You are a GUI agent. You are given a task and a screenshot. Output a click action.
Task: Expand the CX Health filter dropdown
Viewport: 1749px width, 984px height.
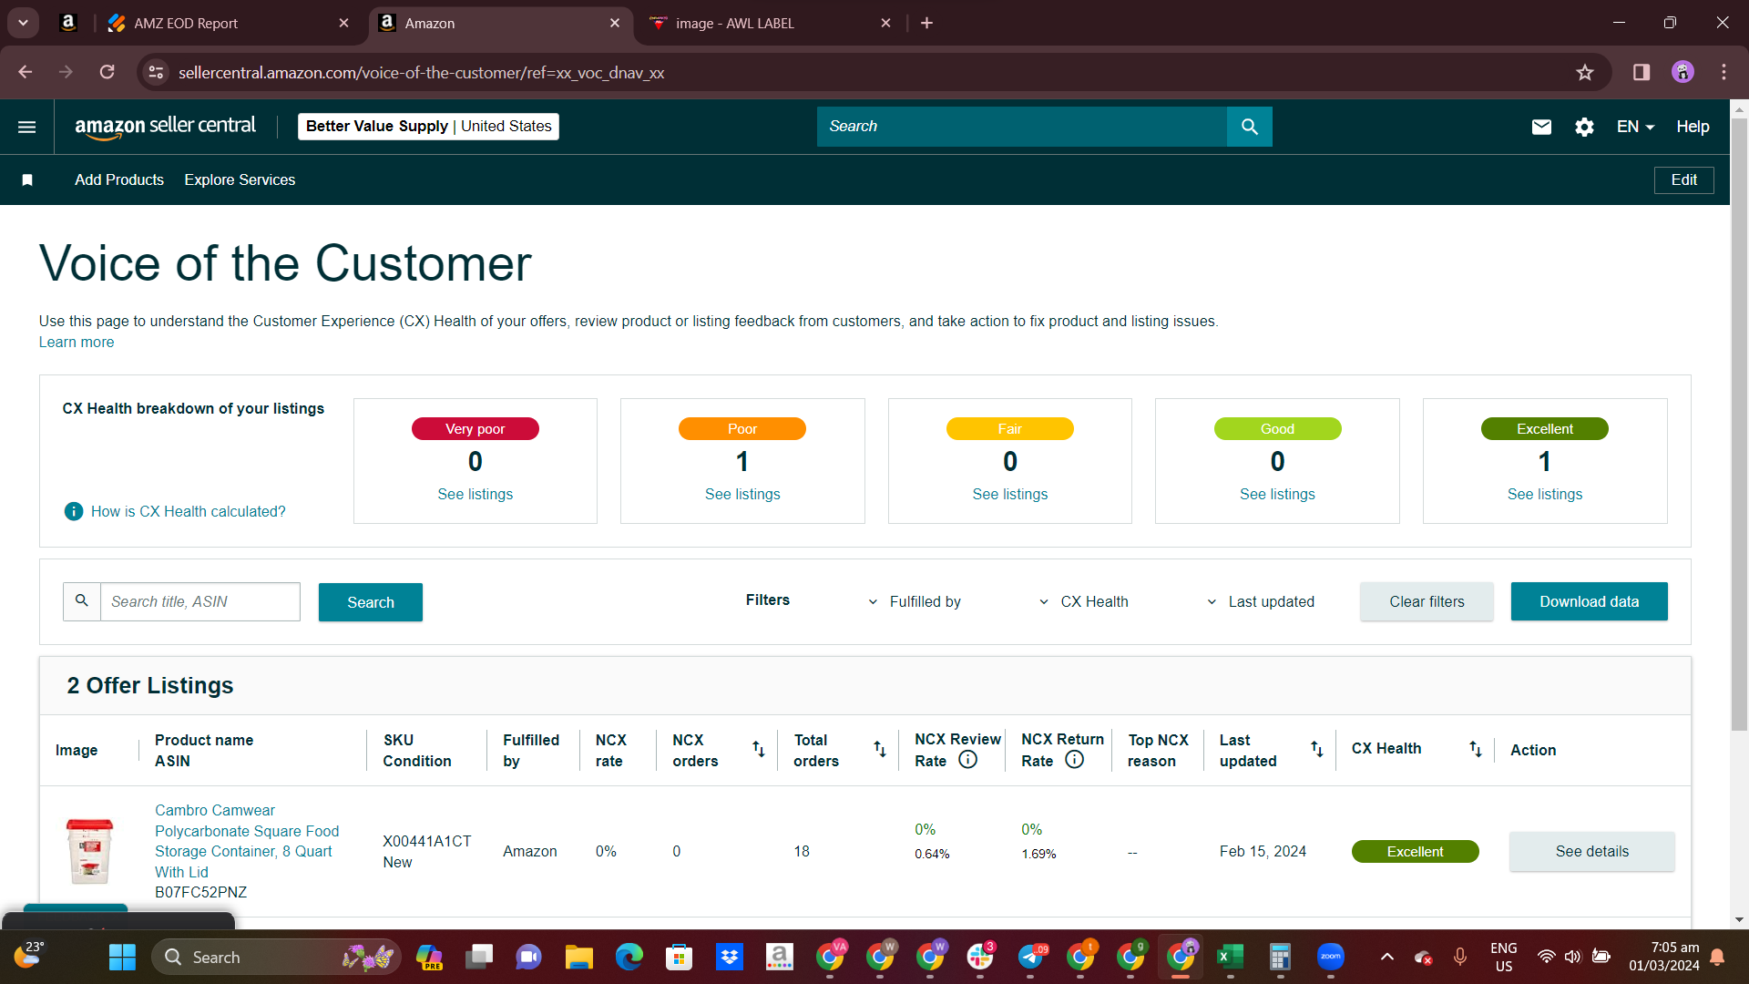(1084, 602)
